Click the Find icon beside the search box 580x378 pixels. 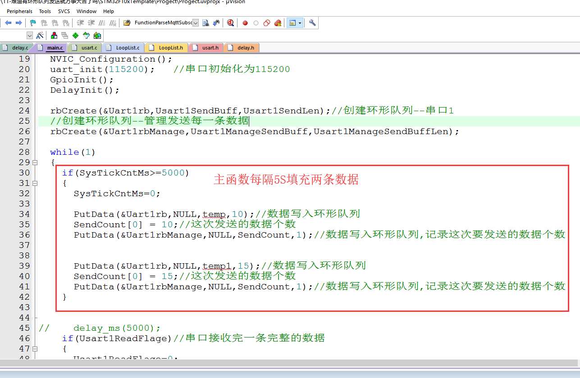pos(206,23)
